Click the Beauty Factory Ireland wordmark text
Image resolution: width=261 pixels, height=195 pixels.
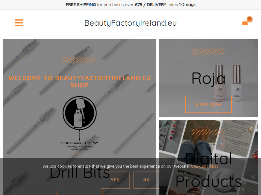(80, 145)
